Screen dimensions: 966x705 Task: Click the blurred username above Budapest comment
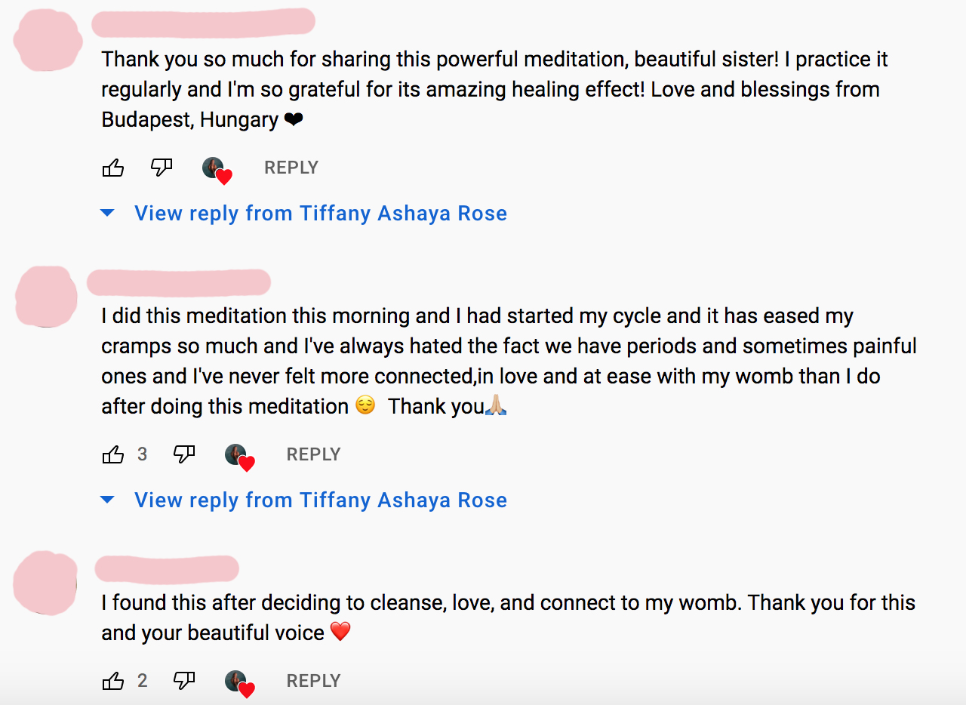pyautogui.click(x=202, y=23)
